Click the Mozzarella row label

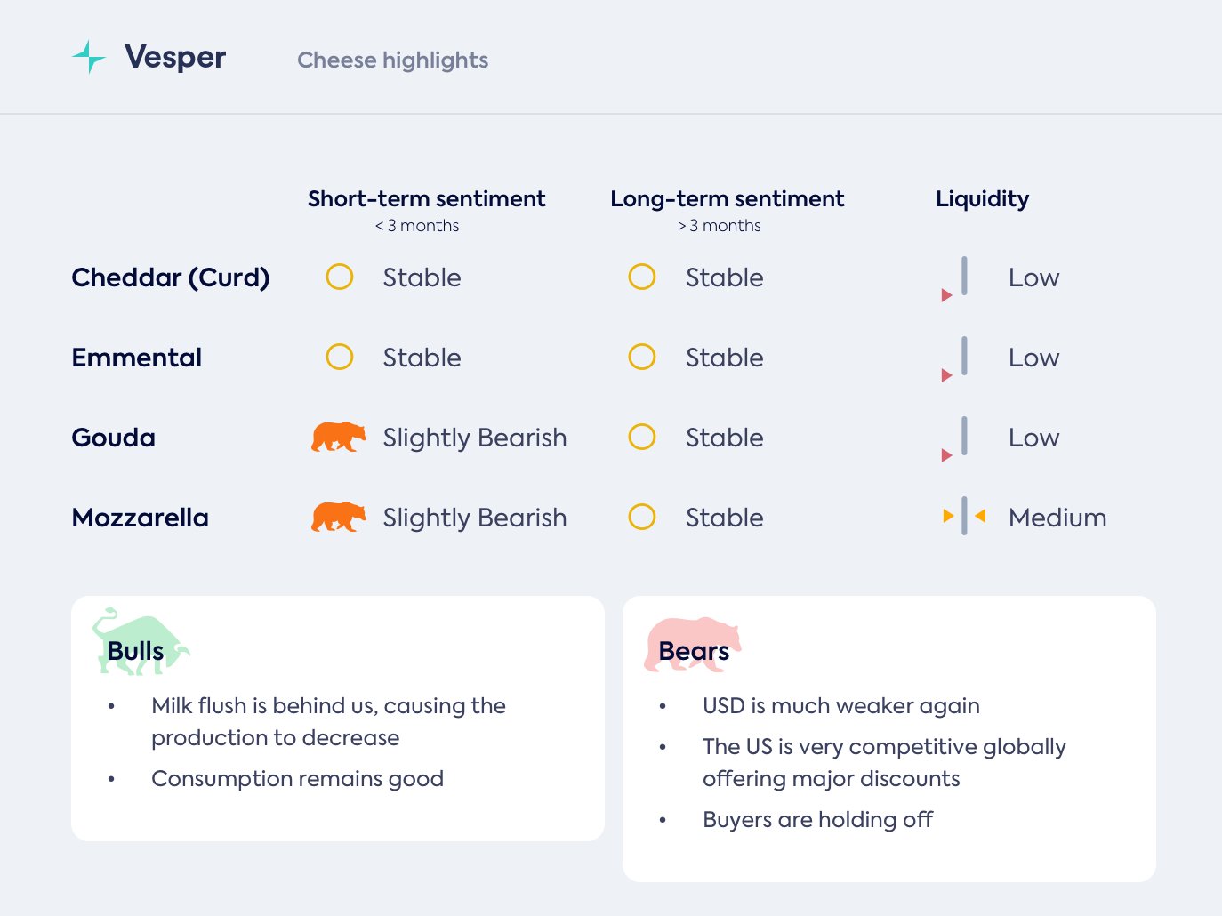(140, 518)
